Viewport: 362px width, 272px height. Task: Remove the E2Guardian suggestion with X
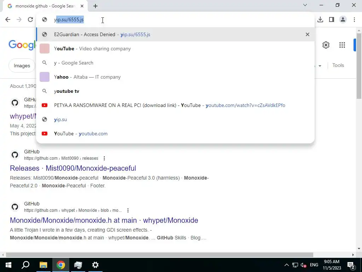point(308,34)
